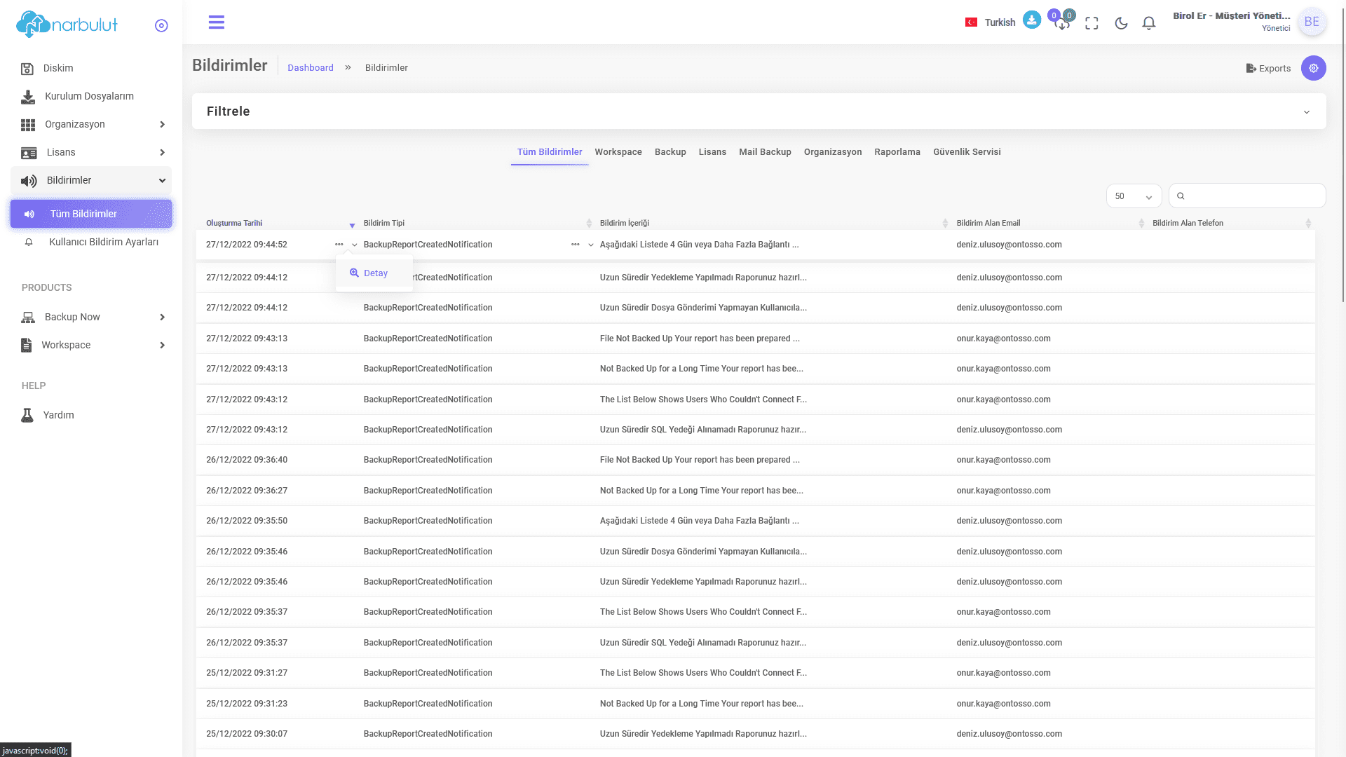Click the hamburger menu icon
The height and width of the screenshot is (757, 1346).
click(x=217, y=22)
